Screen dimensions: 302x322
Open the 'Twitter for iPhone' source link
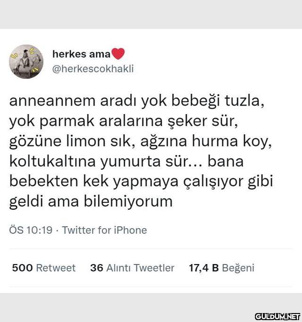pyautogui.click(x=104, y=230)
